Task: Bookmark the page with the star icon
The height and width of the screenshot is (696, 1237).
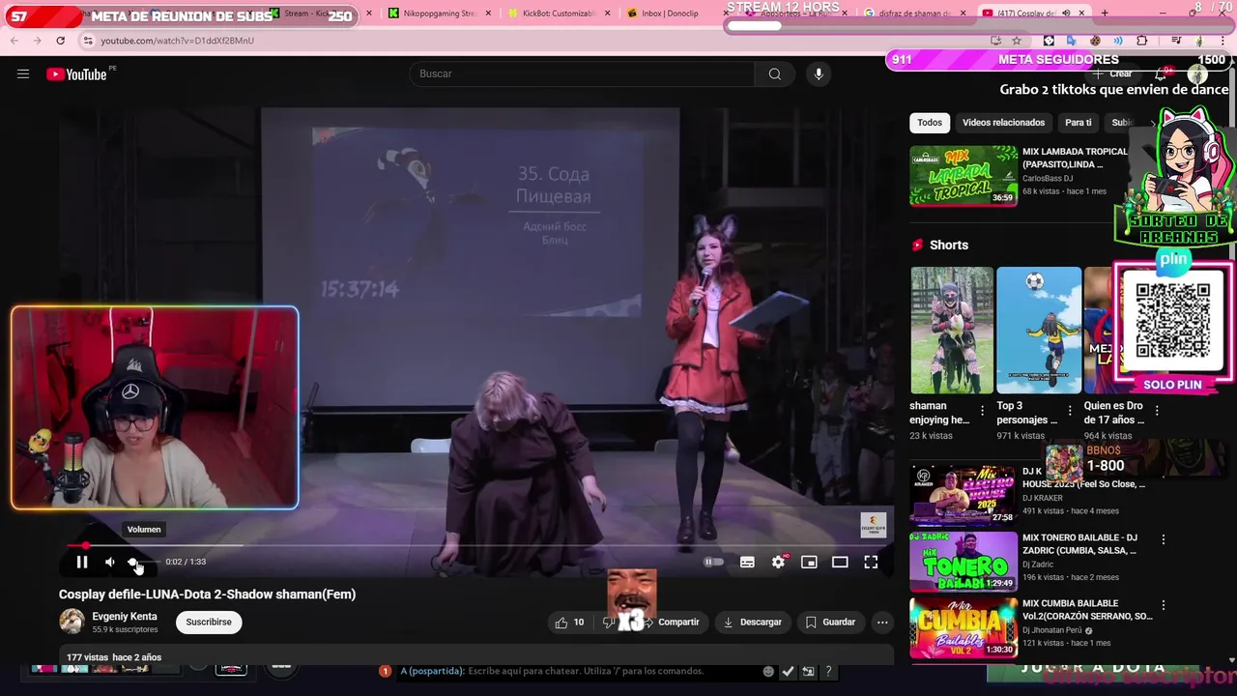Action: click(x=1017, y=41)
